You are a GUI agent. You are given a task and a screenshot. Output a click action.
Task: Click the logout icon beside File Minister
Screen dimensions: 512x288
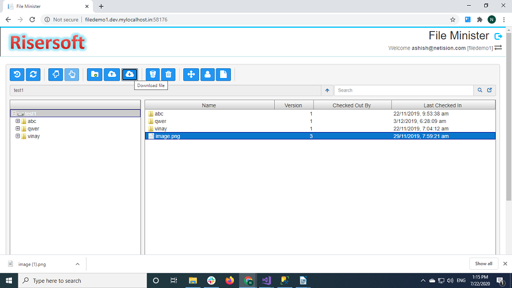[x=498, y=36]
